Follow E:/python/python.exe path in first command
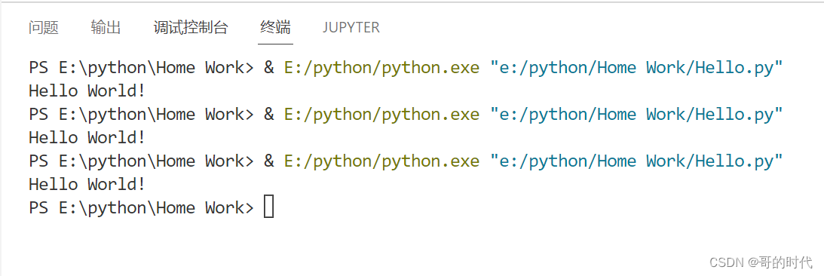824x276 pixels. [x=381, y=68]
